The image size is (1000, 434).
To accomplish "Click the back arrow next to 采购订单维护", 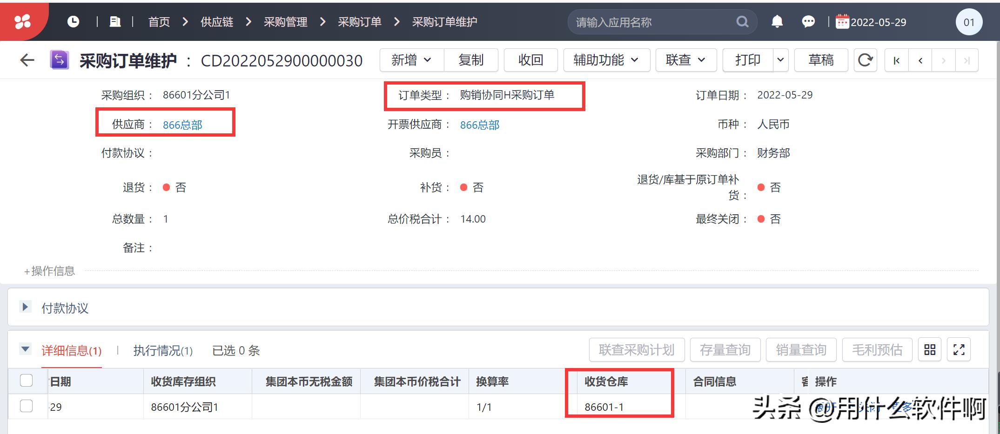I will click(27, 60).
